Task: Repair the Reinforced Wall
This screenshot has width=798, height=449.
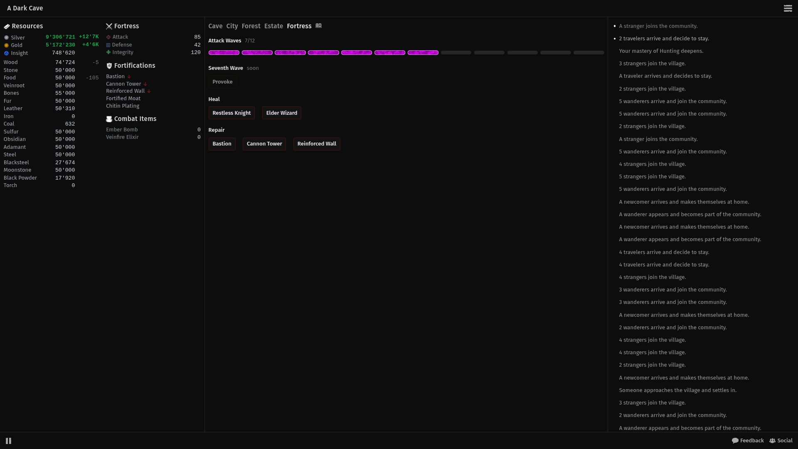Action: (317, 144)
